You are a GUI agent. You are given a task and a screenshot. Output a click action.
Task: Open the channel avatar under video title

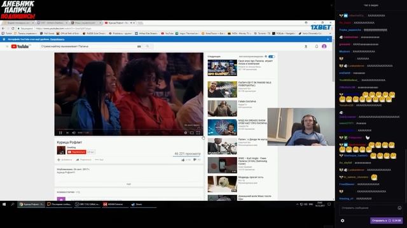pyautogui.click(x=61, y=150)
